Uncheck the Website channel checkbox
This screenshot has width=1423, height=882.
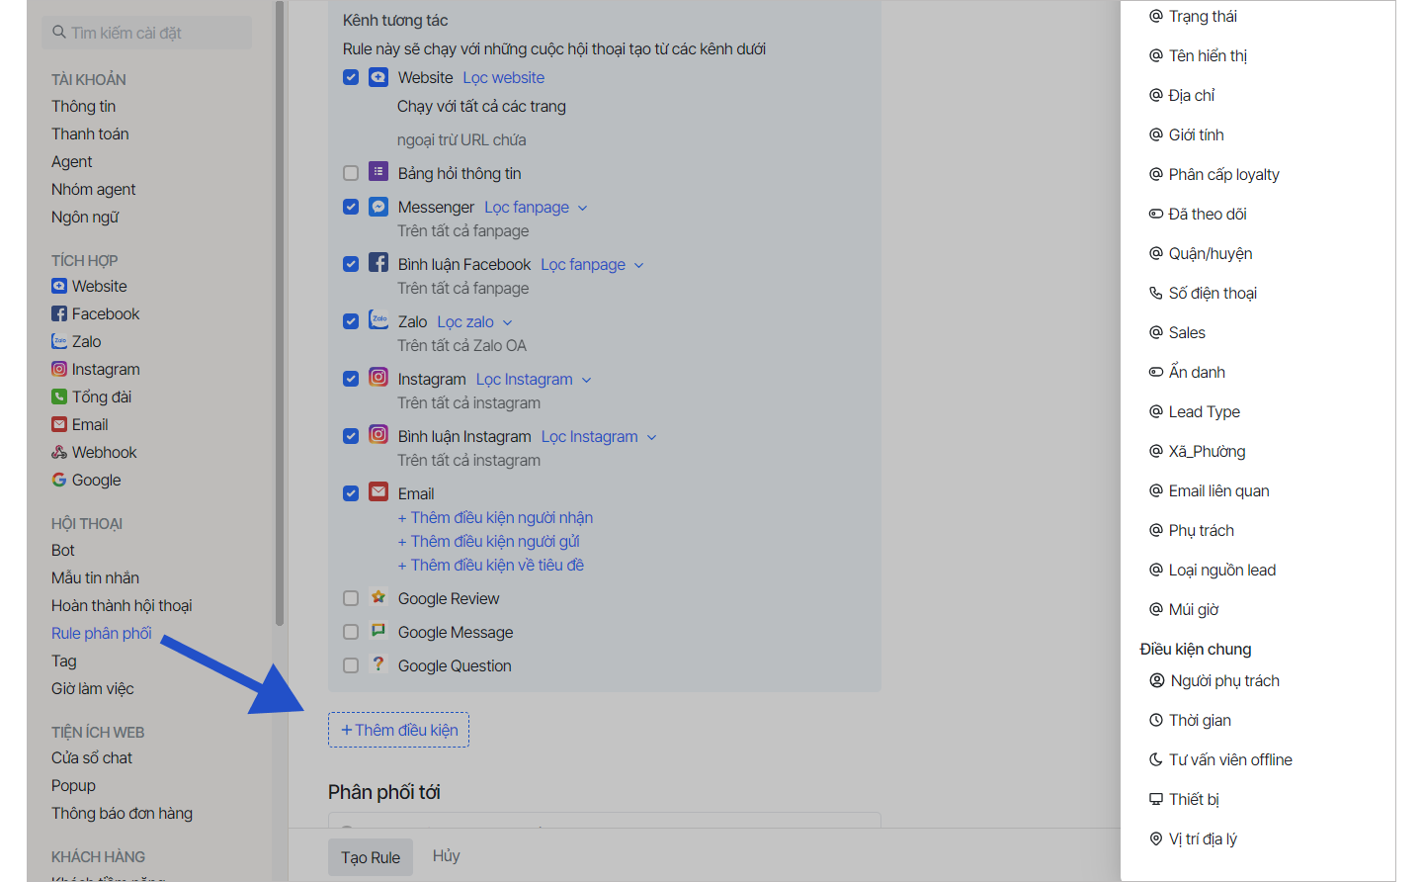coord(351,77)
